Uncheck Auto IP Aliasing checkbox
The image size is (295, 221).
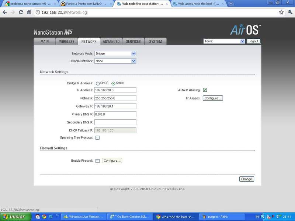click(205, 90)
